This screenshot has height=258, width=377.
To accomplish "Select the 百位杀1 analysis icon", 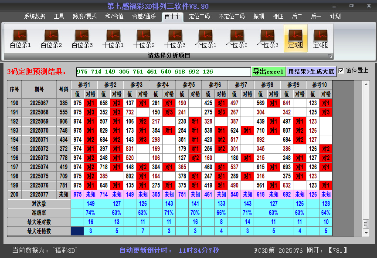I will [20, 38].
